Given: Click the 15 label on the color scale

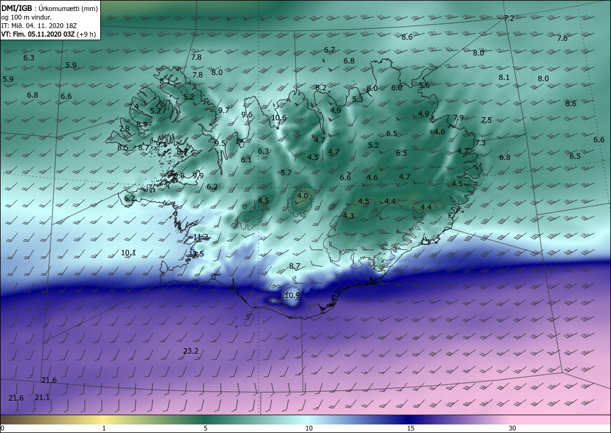Looking at the screenshot, I should click(411, 428).
